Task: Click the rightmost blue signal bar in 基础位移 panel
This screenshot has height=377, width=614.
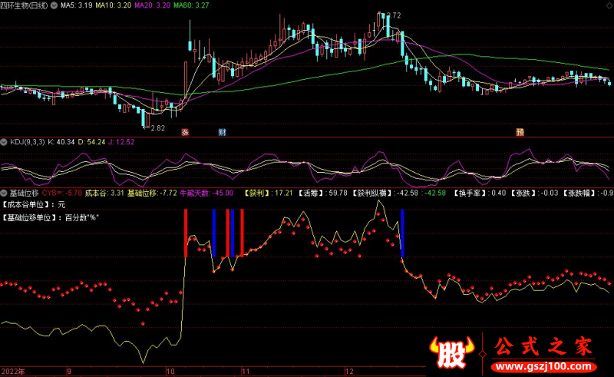Action: [x=402, y=233]
